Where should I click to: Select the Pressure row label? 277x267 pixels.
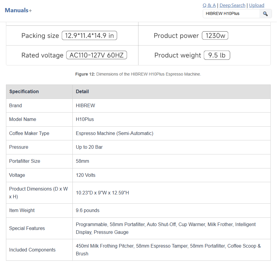coord(19,147)
